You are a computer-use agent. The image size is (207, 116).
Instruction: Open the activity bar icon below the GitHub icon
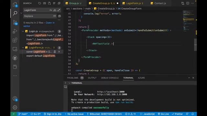tap(15, 67)
